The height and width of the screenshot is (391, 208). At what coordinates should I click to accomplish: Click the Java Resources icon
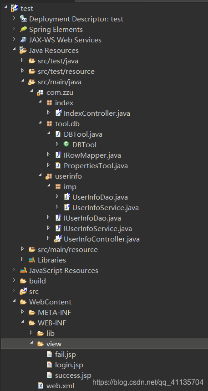click(x=23, y=51)
